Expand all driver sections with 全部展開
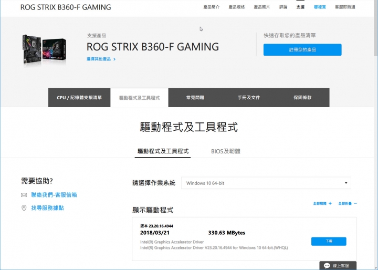Image resolution: width=378 pixels, height=270 pixels. click(322, 203)
